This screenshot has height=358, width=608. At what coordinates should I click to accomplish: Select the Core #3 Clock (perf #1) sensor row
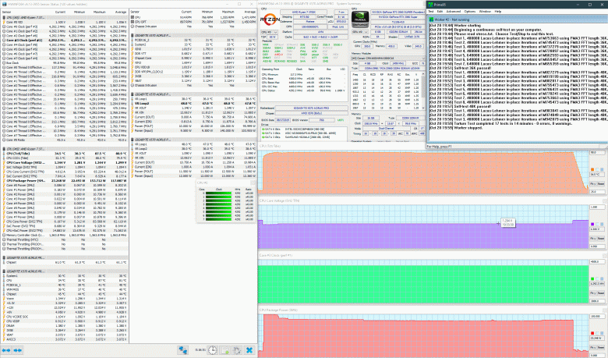[64, 40]
